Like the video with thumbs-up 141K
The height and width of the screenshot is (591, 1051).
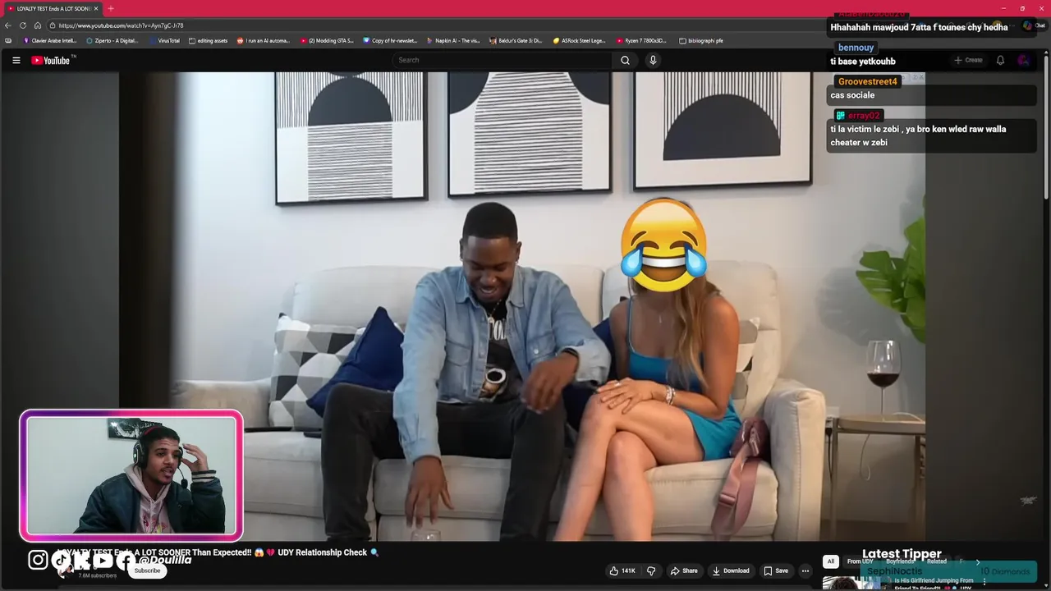(622, 570)
